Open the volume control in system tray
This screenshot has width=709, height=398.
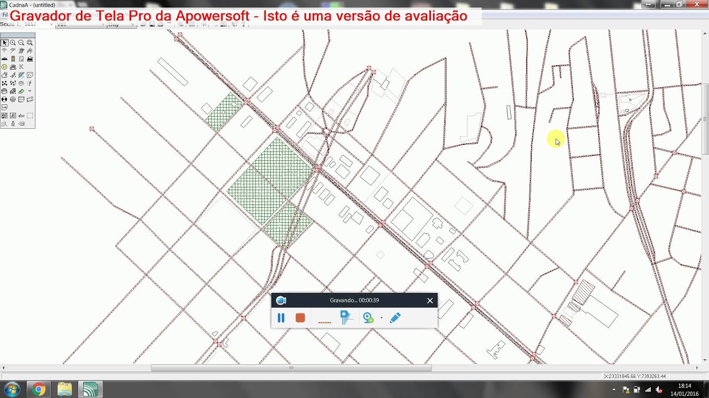[659, 390]
